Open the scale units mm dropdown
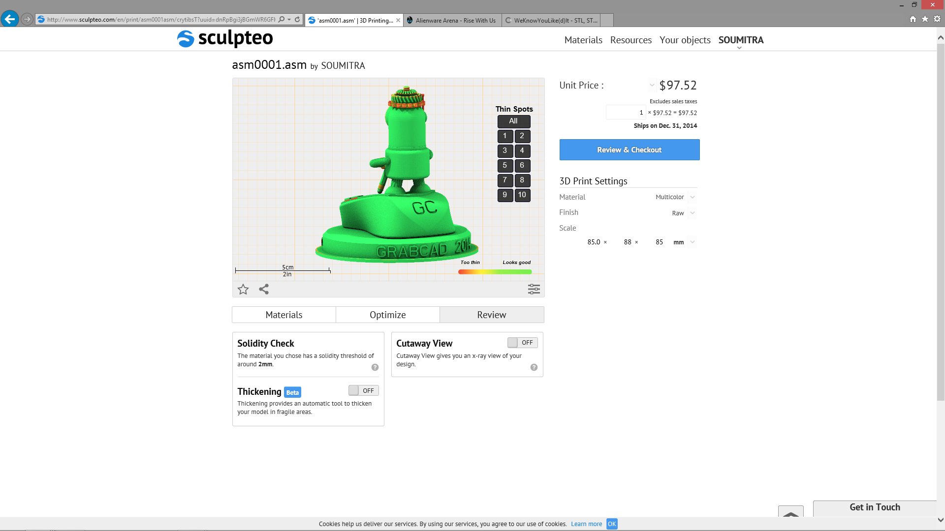Image resolution: width=945 pixels, height=531 pixels. point(693,242)
